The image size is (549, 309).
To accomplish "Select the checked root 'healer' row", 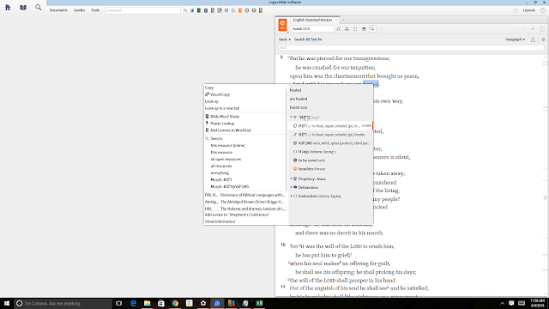I will [x=331, y=135].
